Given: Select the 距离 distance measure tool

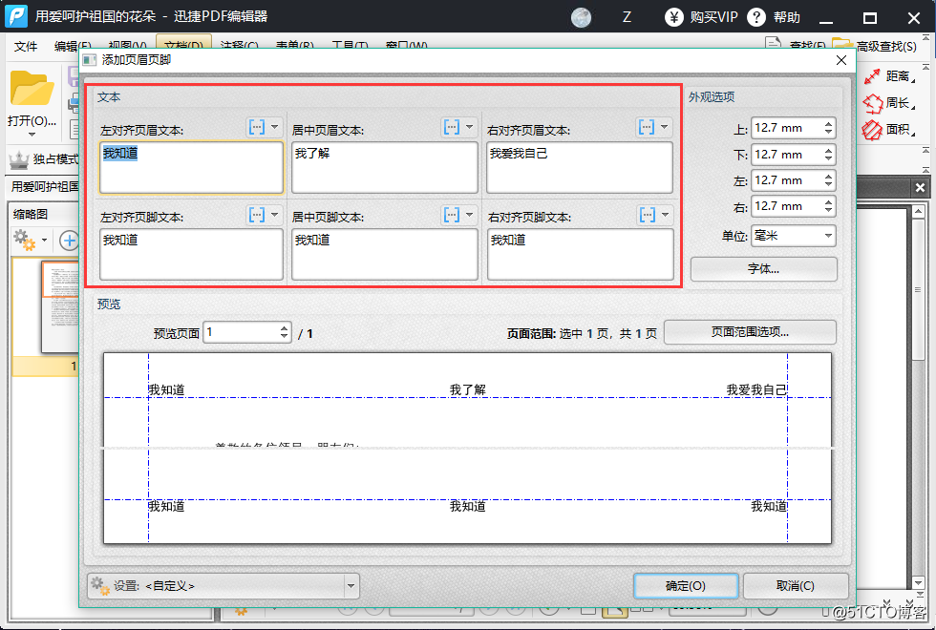Looking at the screenshot, I should (890, 75).
